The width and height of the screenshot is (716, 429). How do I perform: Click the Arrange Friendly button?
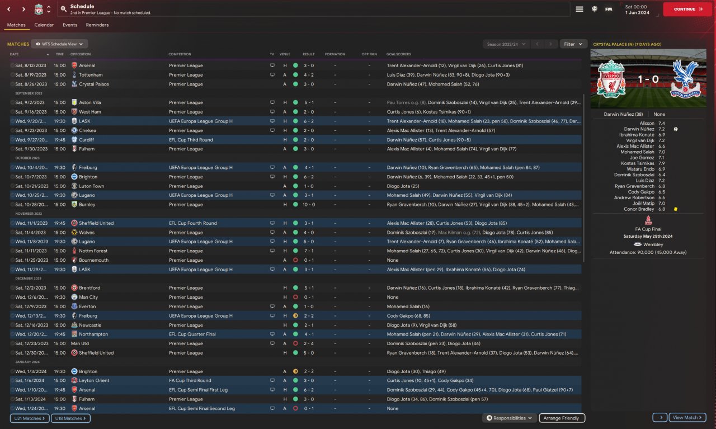pyautogui.click(x=562, y=418)
